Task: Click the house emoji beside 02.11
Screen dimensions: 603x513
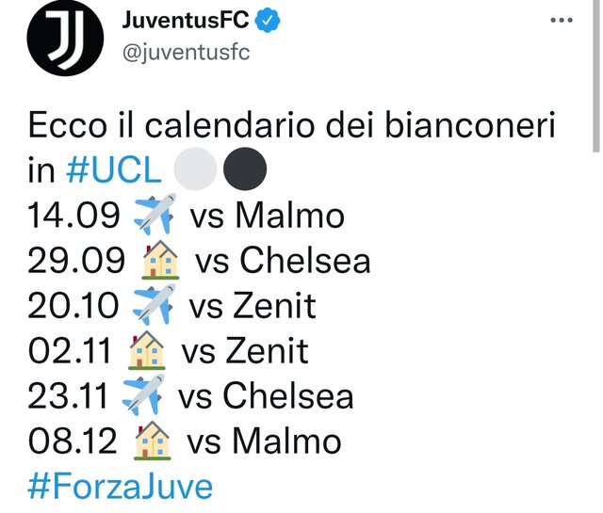Action: coord(147,349)
